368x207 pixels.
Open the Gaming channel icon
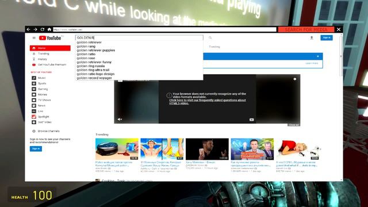point(34,89)
